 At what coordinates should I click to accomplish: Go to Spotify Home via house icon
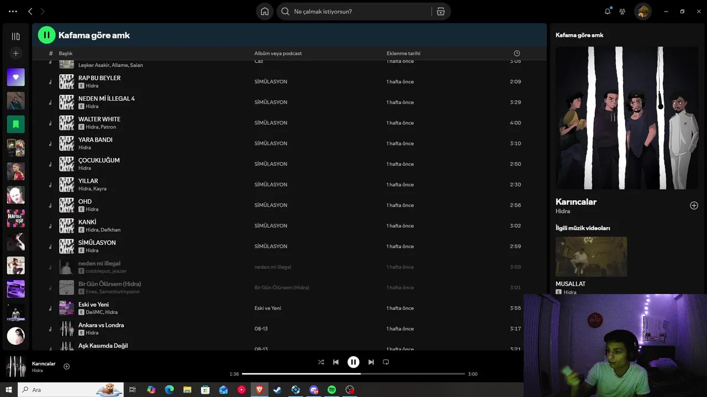click(265, 12)
